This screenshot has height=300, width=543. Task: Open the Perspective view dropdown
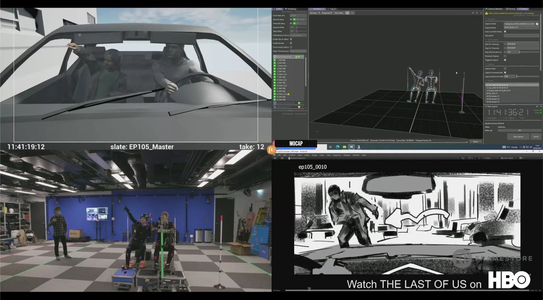[331, 13]
